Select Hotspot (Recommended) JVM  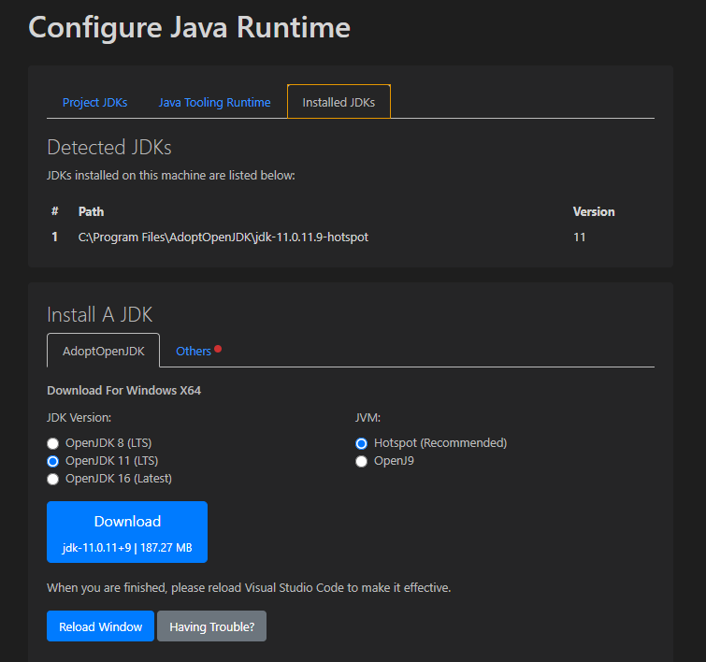click(361, 443)
